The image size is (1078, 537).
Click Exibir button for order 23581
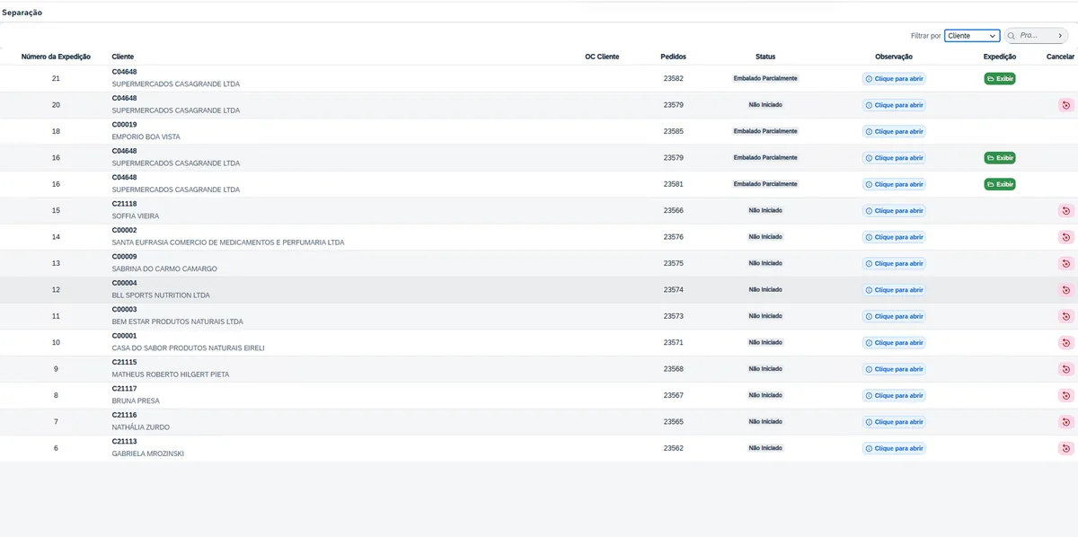1000,184
